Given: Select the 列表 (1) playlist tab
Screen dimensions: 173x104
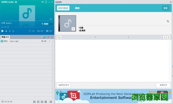Looking at the screenshot, I should (5, 37).
